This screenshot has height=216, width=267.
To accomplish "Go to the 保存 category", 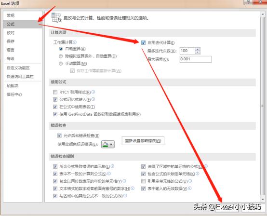I will point(23,41).
